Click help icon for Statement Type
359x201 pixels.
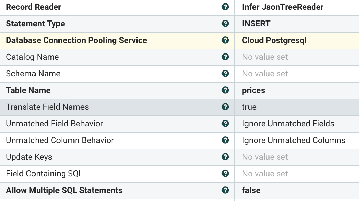tap(225, 24)
